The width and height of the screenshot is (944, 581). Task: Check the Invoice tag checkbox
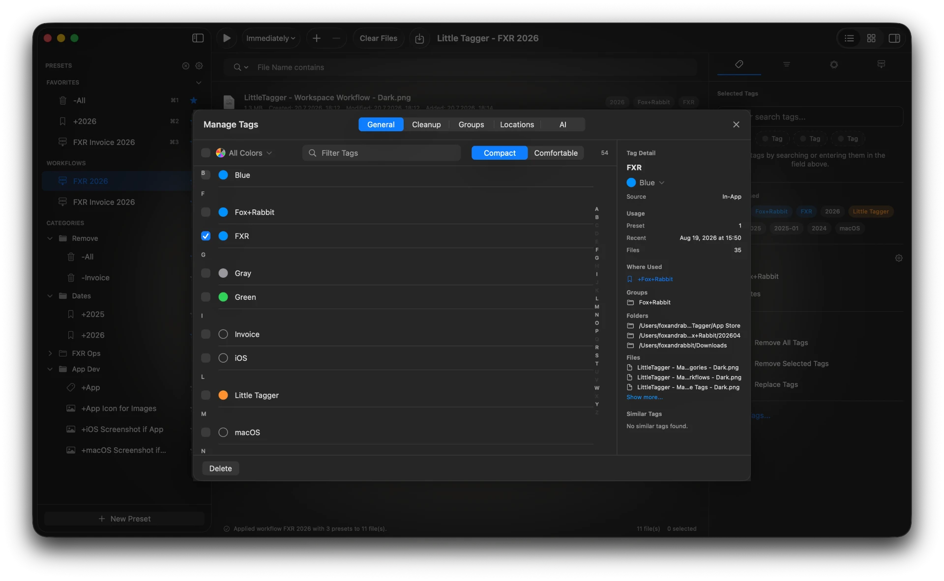[206, 334]
